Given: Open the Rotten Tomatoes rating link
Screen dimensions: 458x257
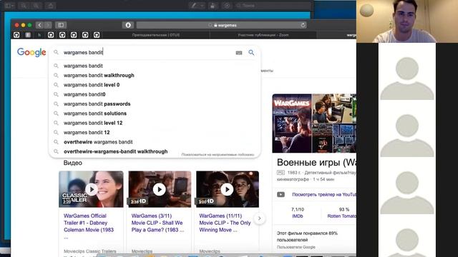Looking at the screenshot, I should tap(341, 216).
